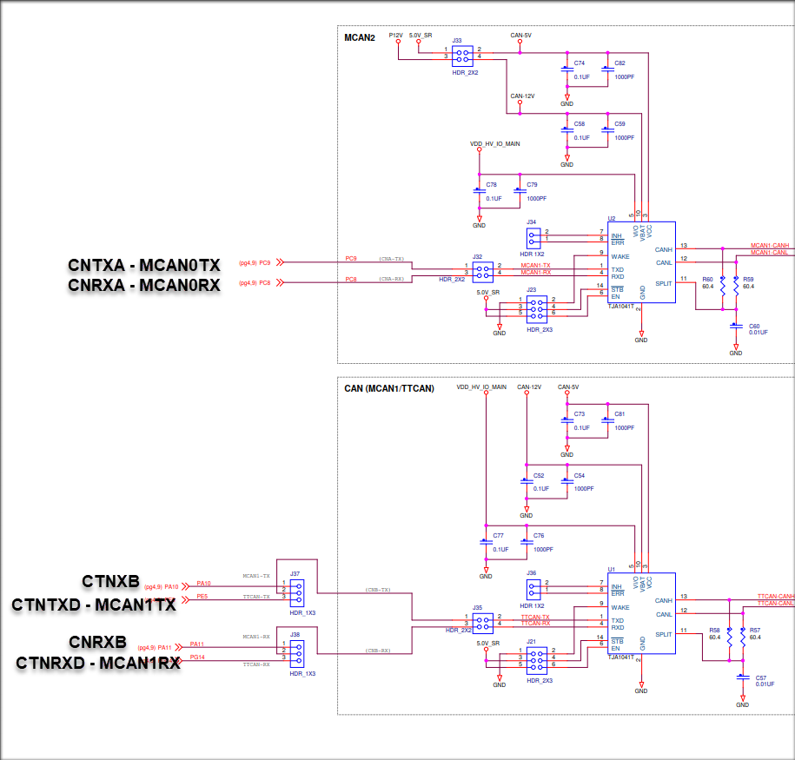Click the J33 HDR_2X2 header symbol
This screenshot has height=760, width=795.
[462, 56]
